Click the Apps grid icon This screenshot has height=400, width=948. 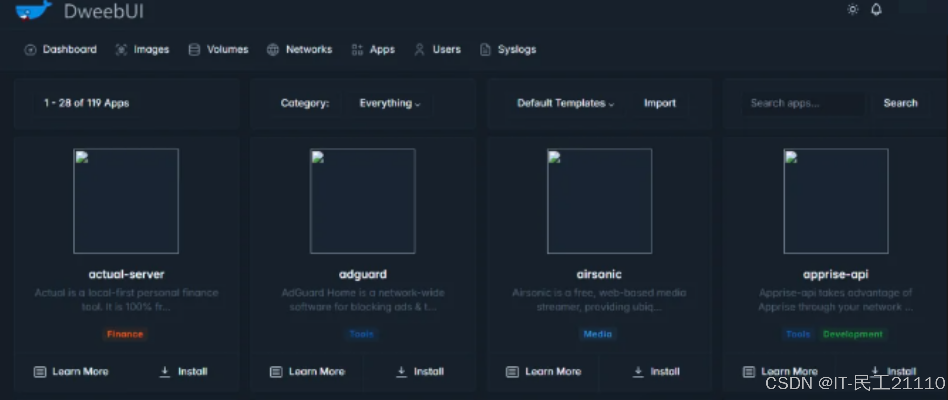click(x=357, y=50)
